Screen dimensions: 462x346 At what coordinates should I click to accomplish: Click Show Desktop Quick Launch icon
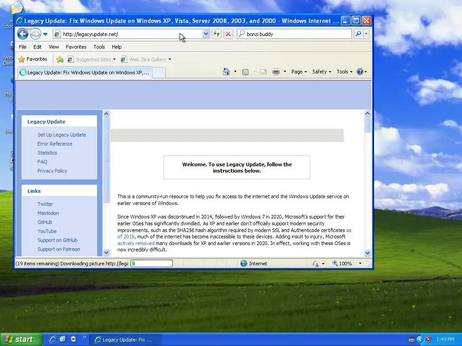tap(63, 339)
